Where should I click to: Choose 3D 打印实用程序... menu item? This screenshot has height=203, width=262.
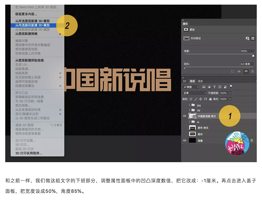[x=37, y=153]
